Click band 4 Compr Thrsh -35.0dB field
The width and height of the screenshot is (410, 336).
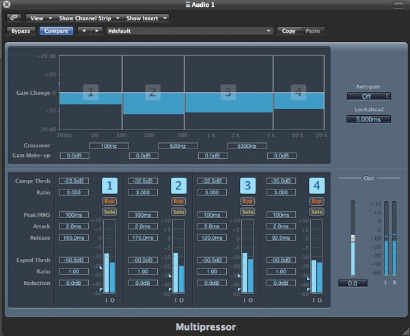[281, 181]
